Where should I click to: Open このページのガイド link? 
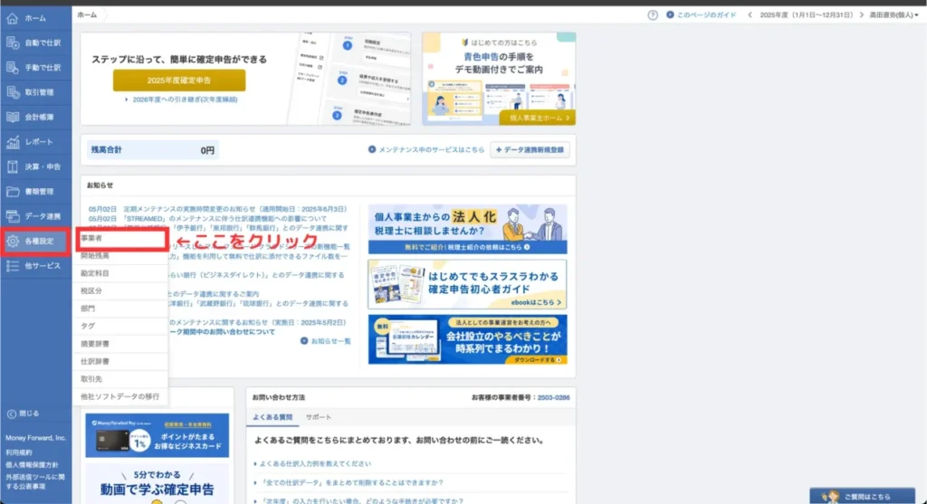click(702, 15)
